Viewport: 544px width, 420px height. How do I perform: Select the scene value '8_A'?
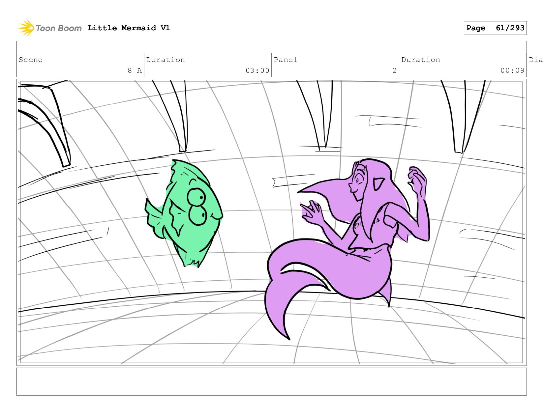135,70
